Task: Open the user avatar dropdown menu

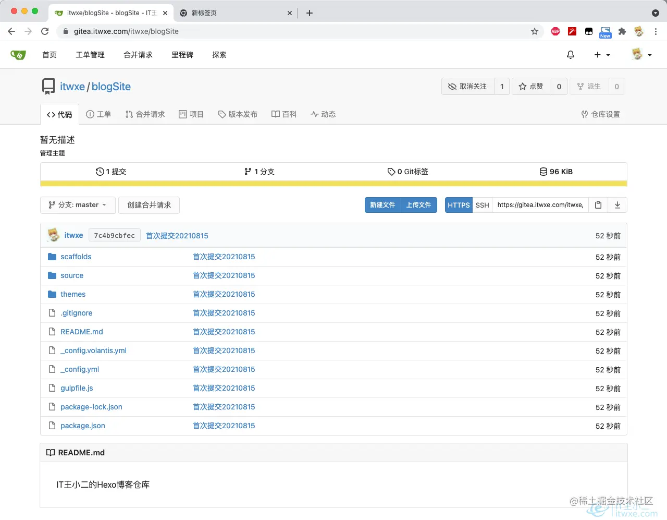Action: coord(641,54)
